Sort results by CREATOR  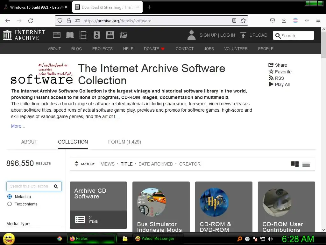(190, 164)
